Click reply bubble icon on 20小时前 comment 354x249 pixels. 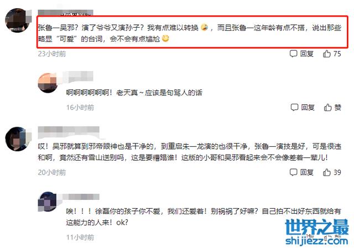pos(293,172)
